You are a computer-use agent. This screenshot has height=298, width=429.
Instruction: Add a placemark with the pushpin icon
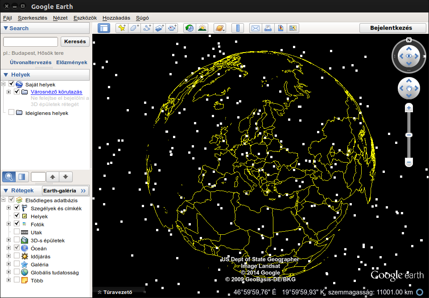pos(122,28)
